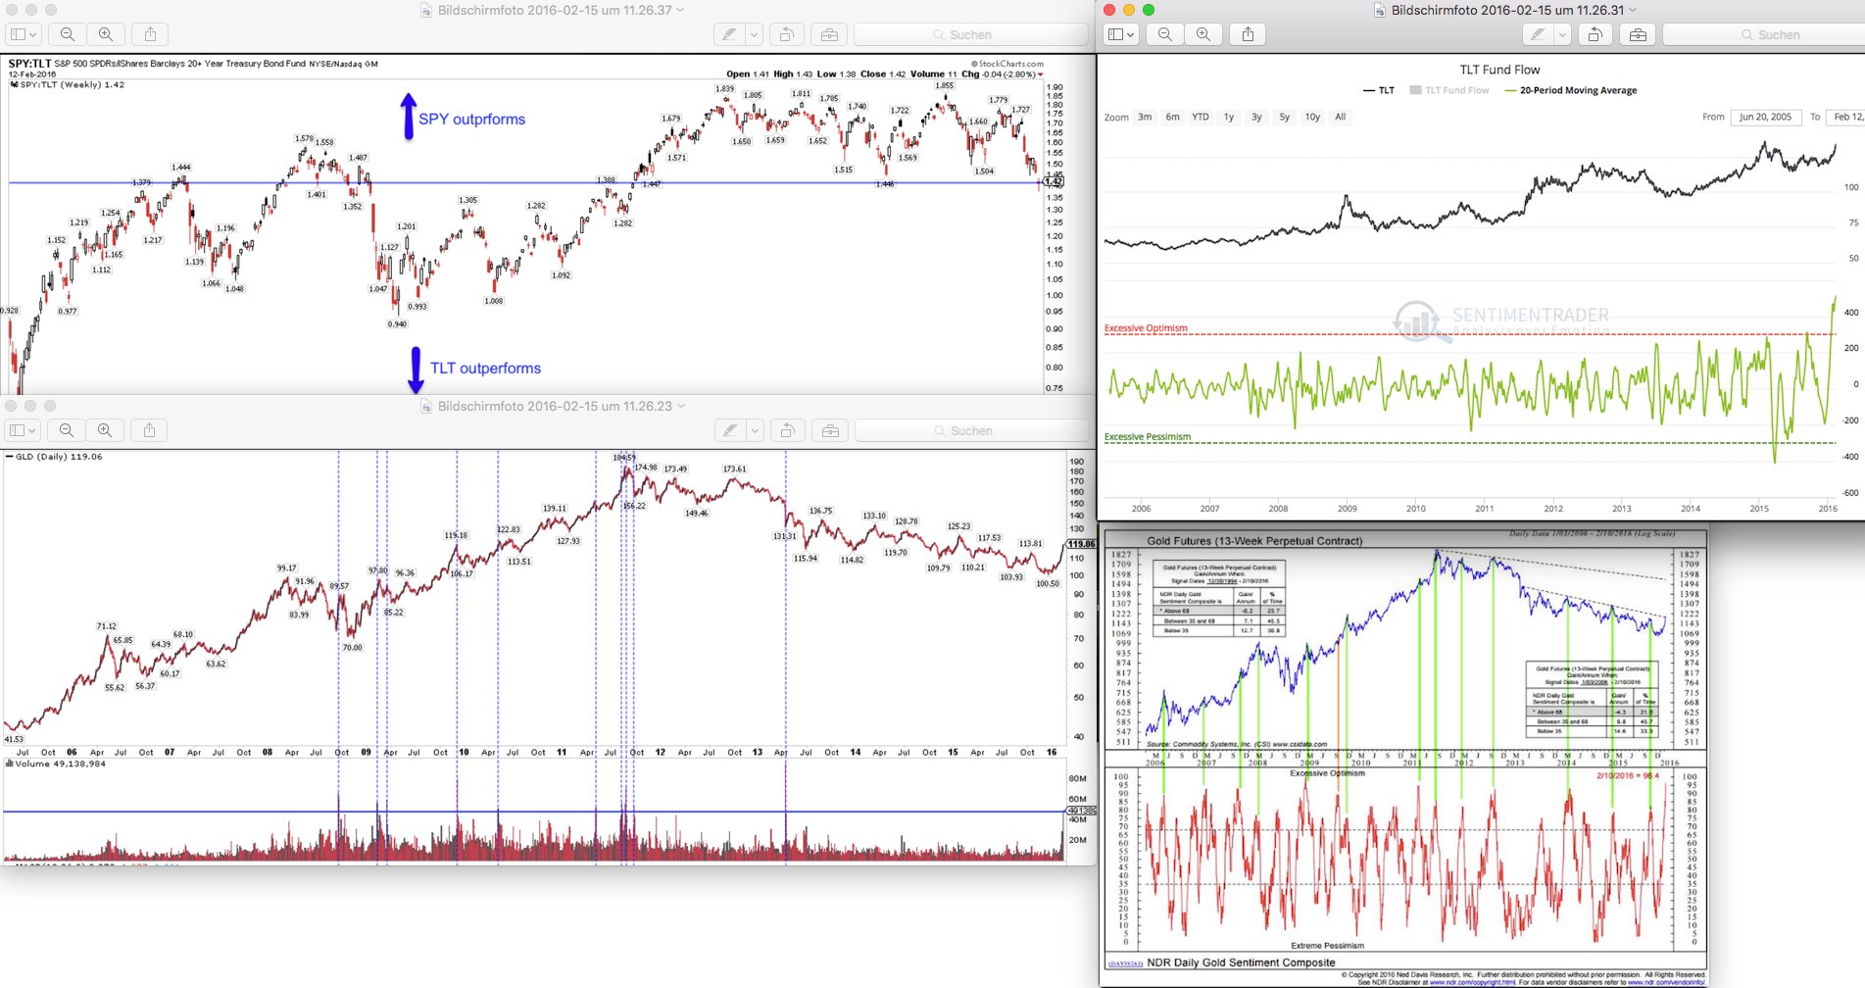
Task: Rotate the image in the 11.26.23 window
Action: point(786,430)
